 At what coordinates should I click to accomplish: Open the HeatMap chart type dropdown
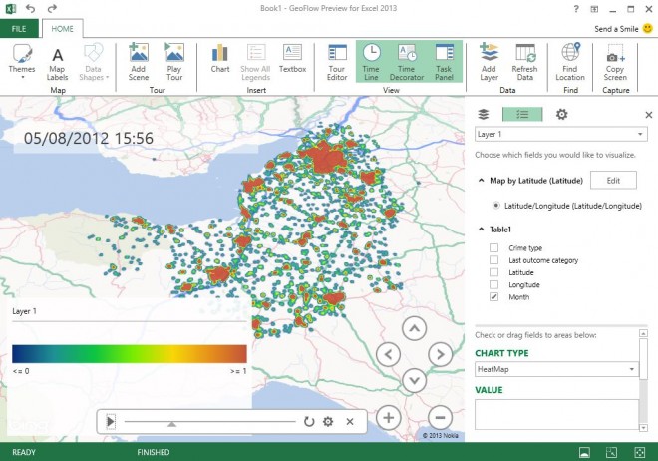[556, 369]
